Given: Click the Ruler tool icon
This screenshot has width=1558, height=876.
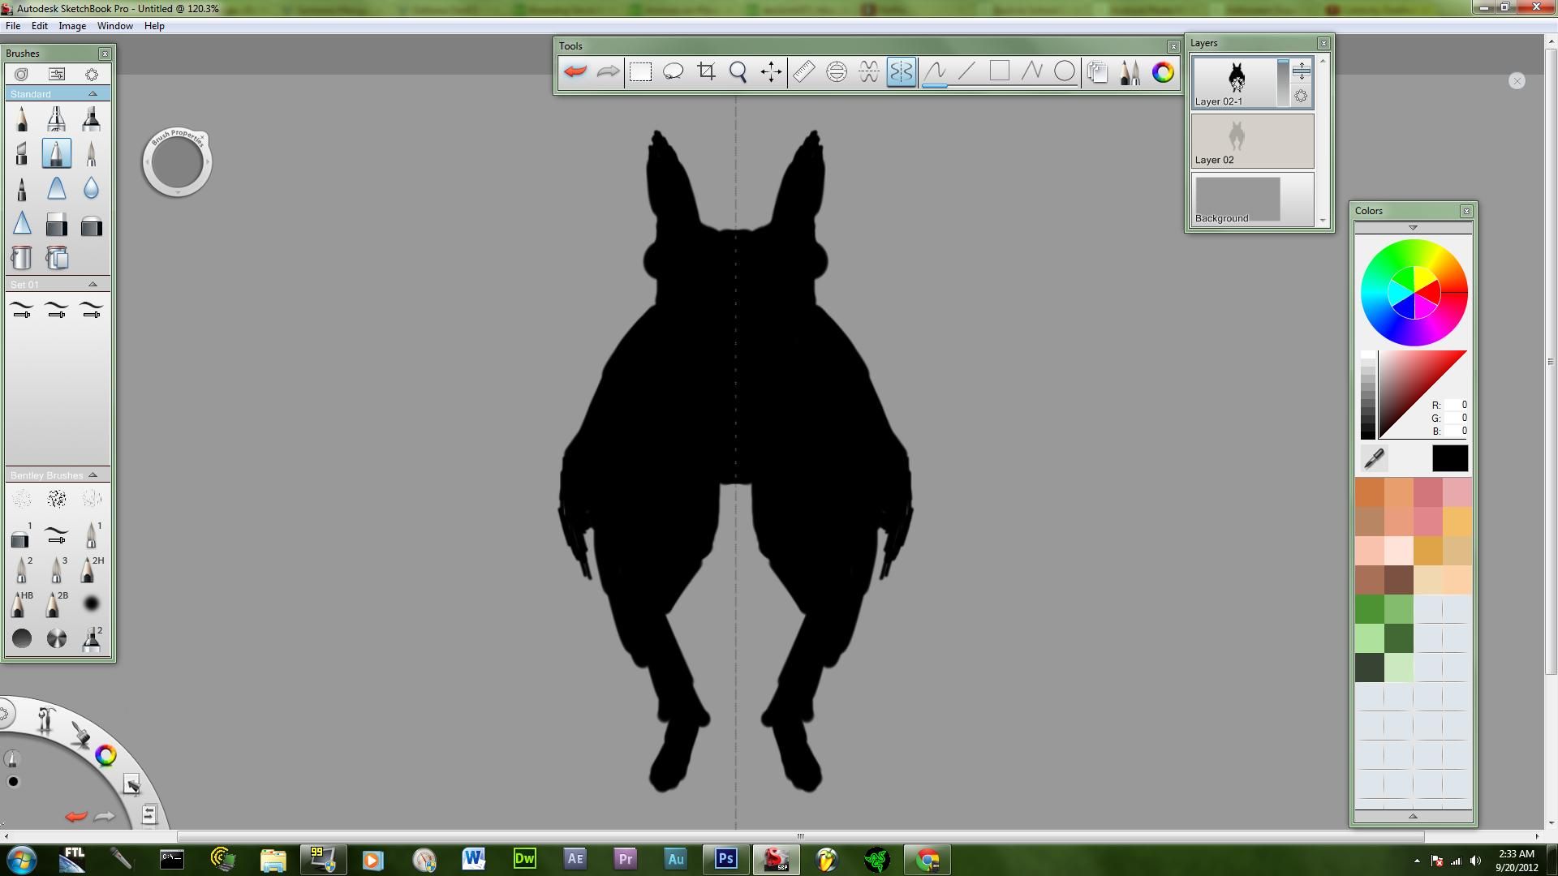Looking at the screenshot, I should click(x=803, y=72).
